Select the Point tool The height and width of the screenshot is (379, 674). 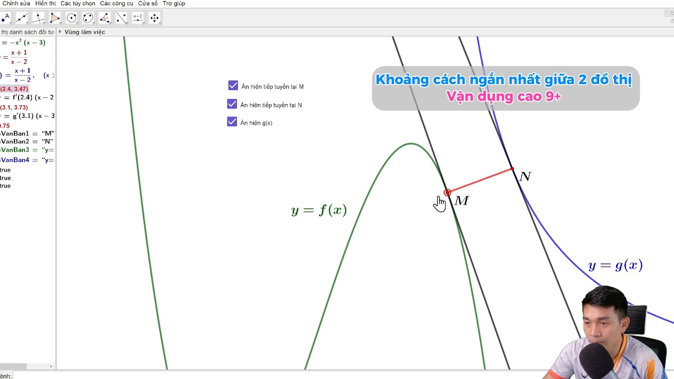click(x=5, y=17)
